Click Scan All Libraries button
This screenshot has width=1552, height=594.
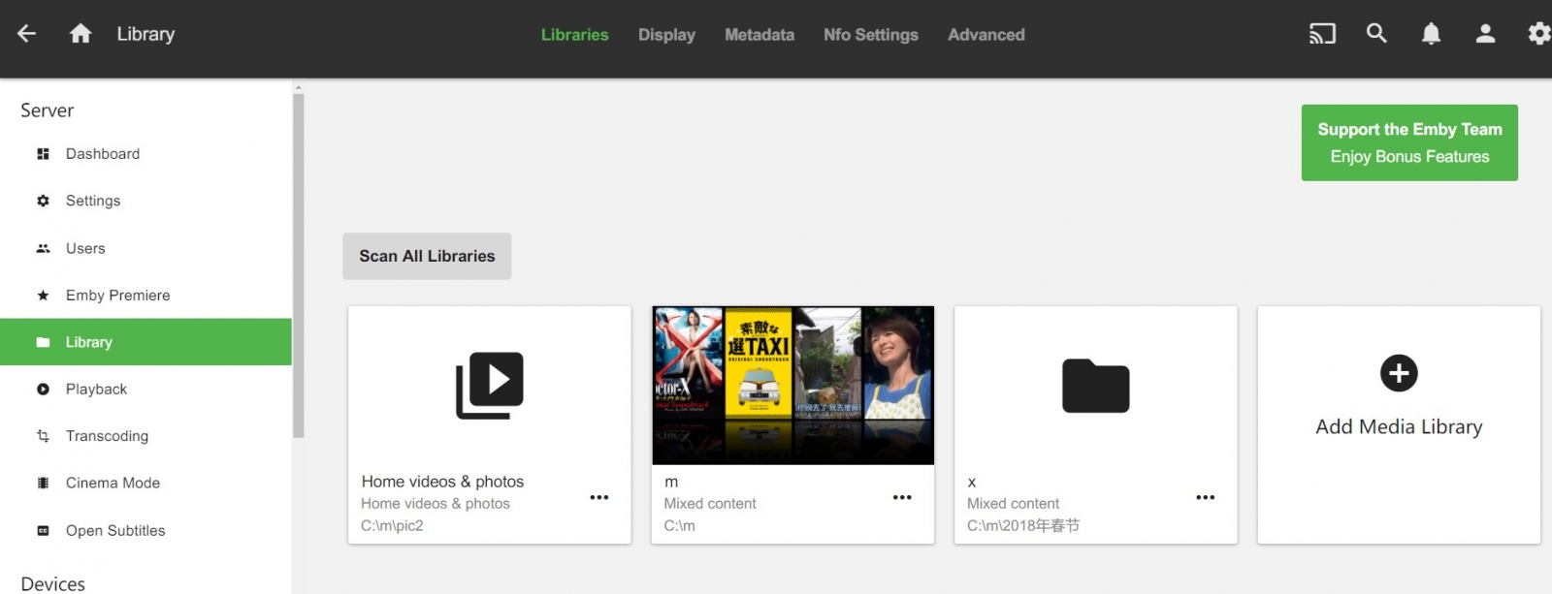427,256
